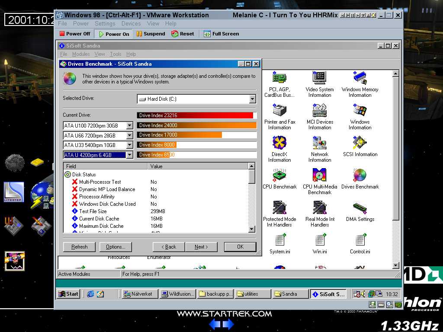Click VMware Power Off button
Image resolution: width=443 pixels, height=332 pixels.
pyautogui.click(x=75, y=34)
